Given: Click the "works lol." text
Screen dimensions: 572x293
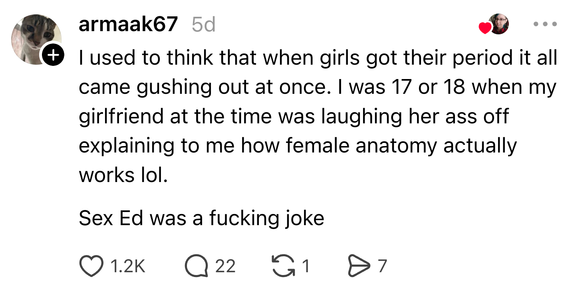Looking at the screenshot, I should point(123,175).
